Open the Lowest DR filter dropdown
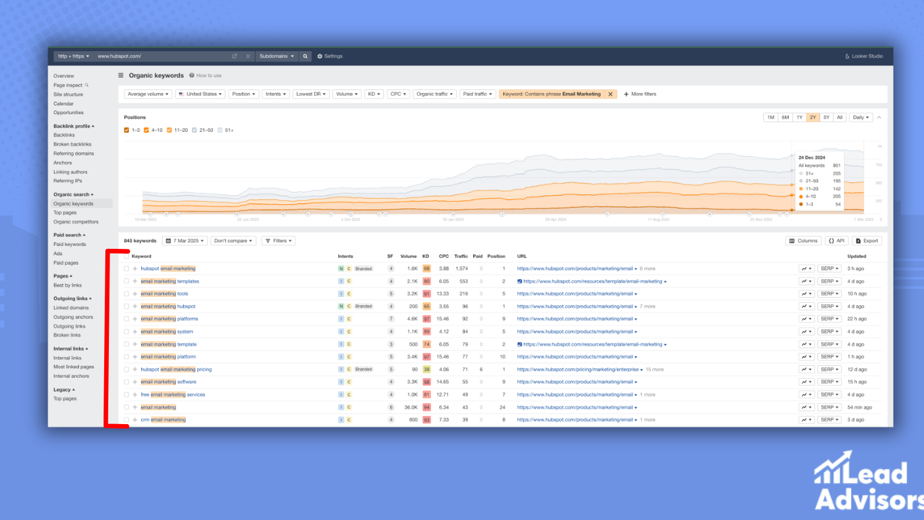Screen dimensions: 924x520 311,94
